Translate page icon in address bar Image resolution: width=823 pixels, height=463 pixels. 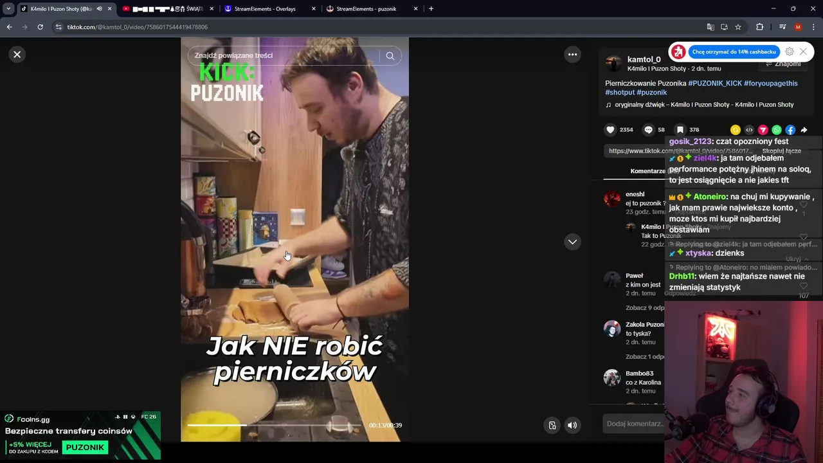tap(710, 27)
